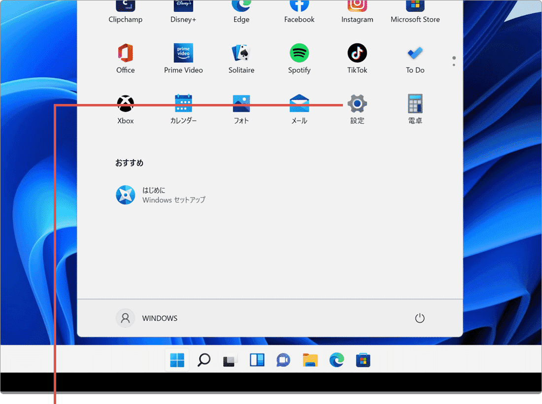Open the TikTok app
This screenshot has width=542, height=404.
357,59
